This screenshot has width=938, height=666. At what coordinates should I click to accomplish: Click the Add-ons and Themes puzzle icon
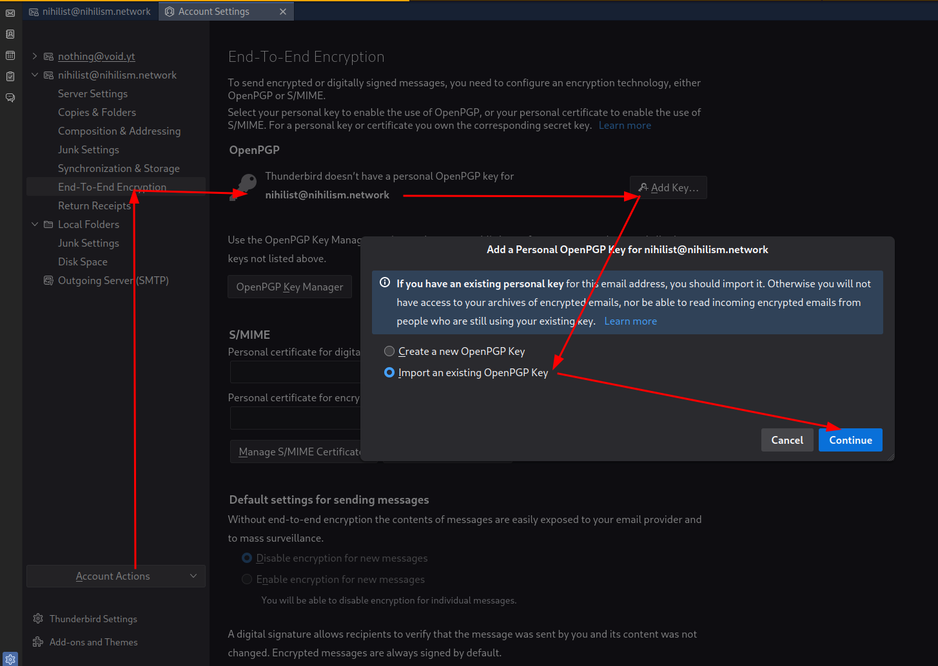pos(38,642)
